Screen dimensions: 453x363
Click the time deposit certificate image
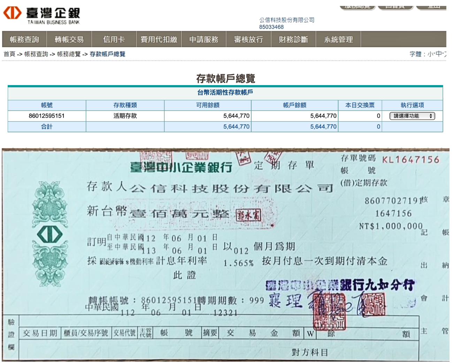click(x=225, y=255)
